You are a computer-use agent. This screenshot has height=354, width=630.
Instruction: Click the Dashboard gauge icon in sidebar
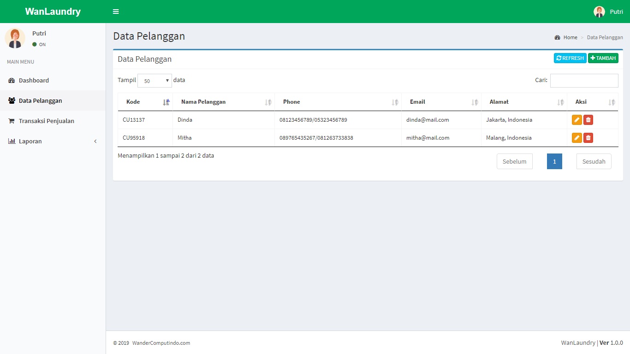point(12,81)
